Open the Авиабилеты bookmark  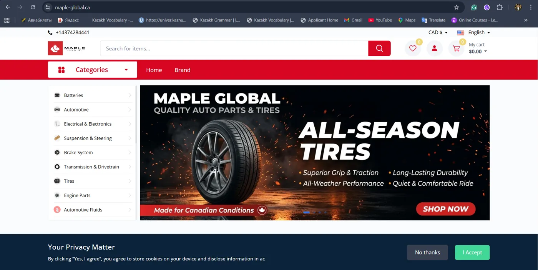(36, 20)
